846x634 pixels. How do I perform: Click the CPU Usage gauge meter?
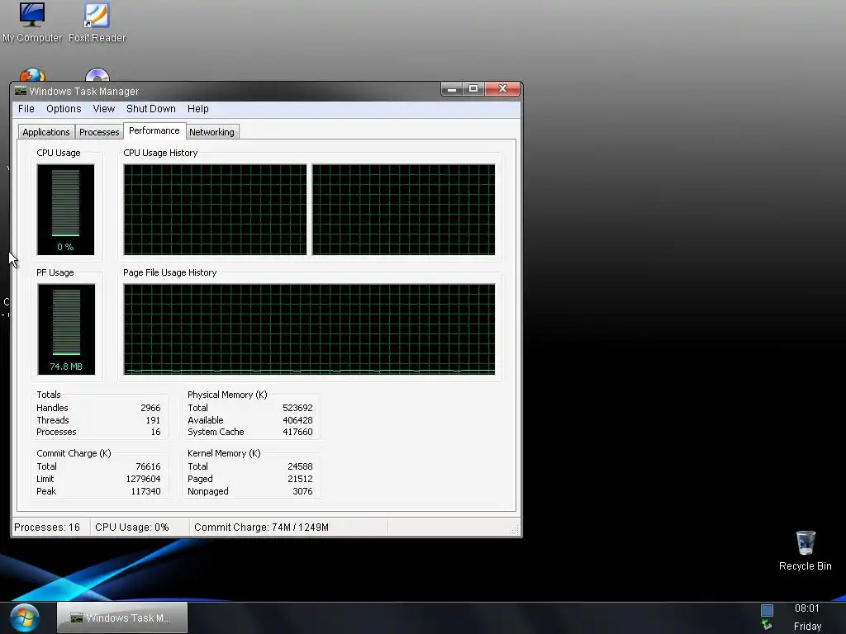[65, 210]
